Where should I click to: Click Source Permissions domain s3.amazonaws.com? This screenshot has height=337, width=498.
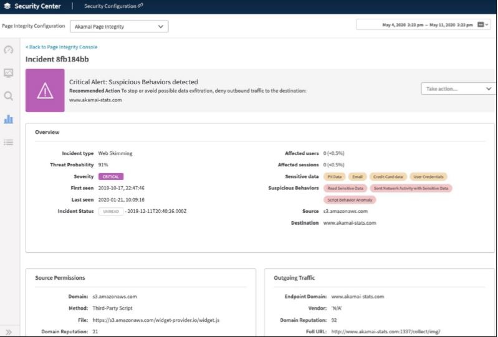pos(114,297)
